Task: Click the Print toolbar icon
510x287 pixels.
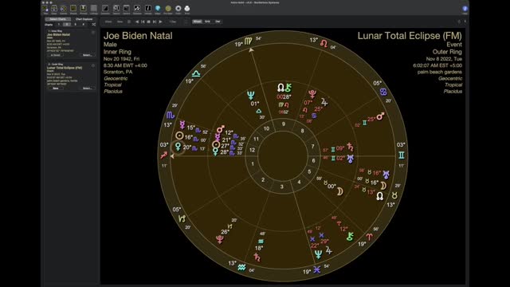Action: click(187, 8)
